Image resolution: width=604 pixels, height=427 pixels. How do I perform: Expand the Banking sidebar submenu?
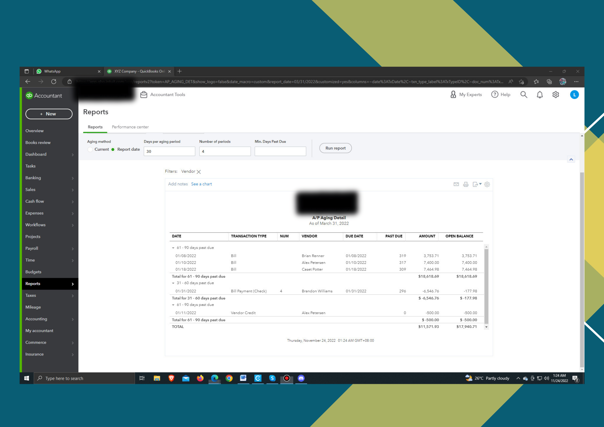coord(72,178)
